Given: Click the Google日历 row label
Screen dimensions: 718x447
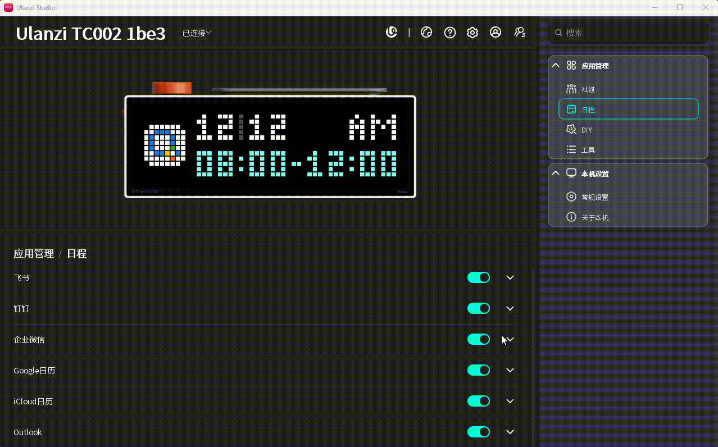Looking at the screenshot, I should point(34,370).
